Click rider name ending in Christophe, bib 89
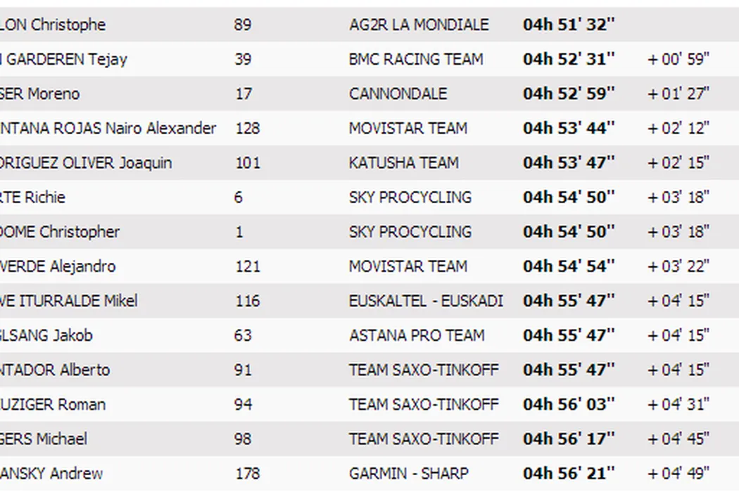 (53, 25)
